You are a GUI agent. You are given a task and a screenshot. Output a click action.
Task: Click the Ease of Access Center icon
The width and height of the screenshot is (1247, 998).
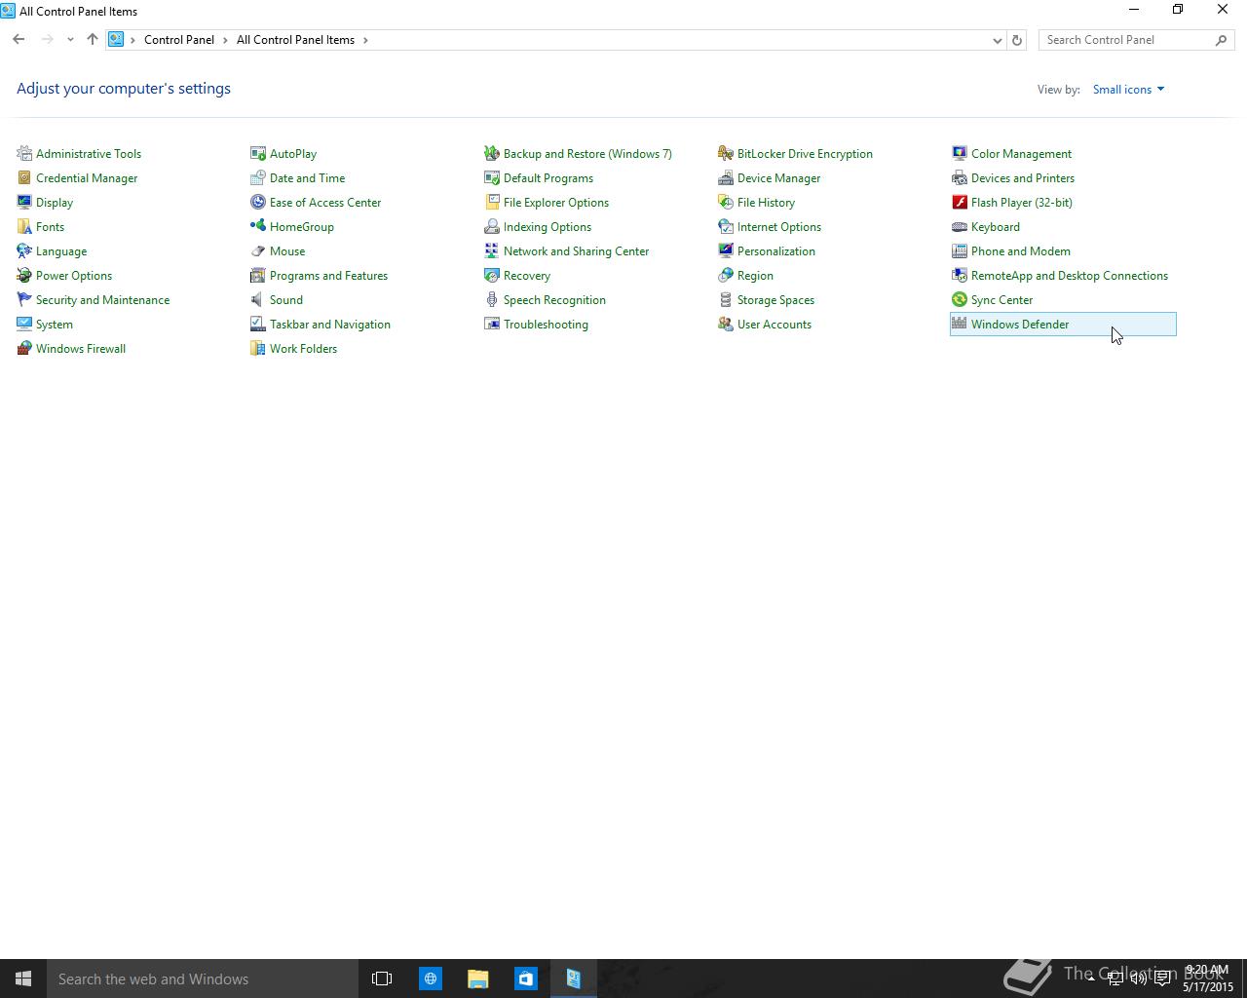(x=258, y=202)
